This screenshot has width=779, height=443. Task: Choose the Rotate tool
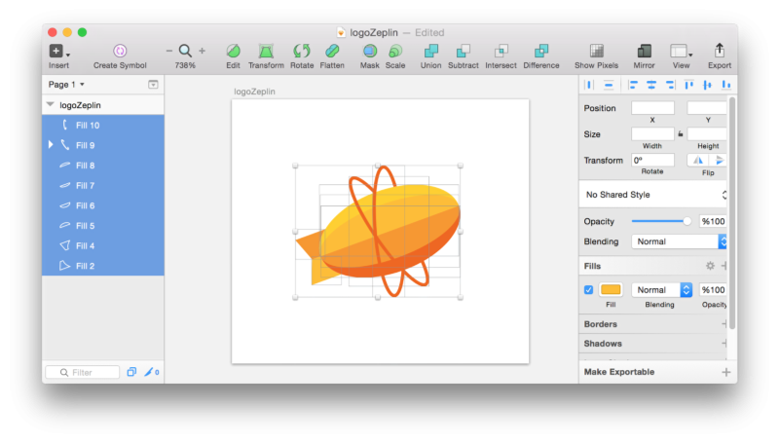point(302,56)
